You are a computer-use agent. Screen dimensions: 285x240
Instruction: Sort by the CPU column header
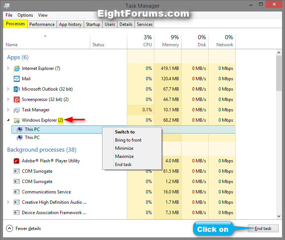[x=141, y=41]
